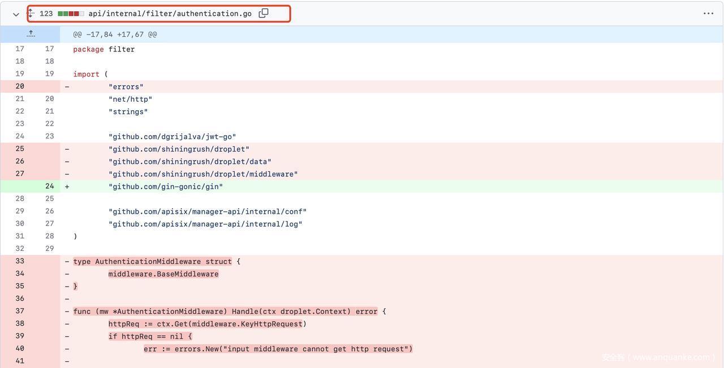Click new line number 24 for added gin import
The width and height of the screenshot is (724, 368).
pos(50,187)
